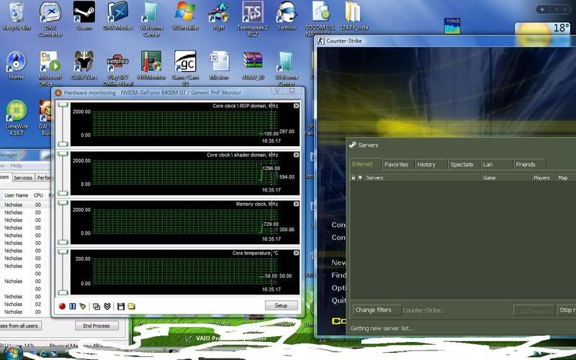The image size is (576, 360).
Task: Sort server list by Players column header
Action: [544, 178]
